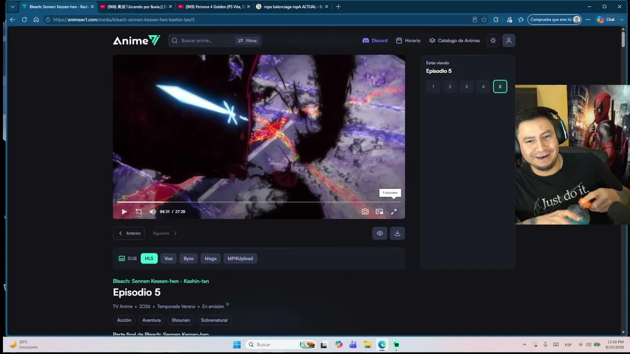This screenshot has height=354, width=630.
Task: Switch to the Mega server
Action: click(211, 259)
